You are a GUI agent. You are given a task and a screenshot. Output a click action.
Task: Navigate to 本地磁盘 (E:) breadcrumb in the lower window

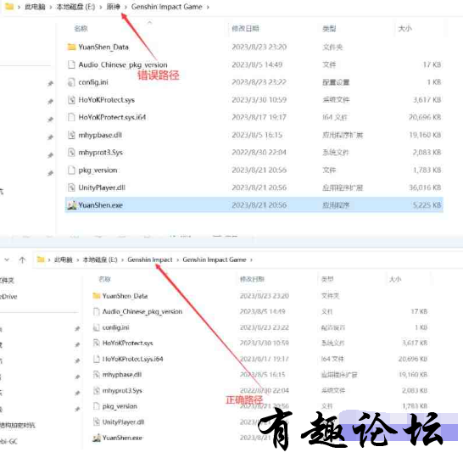pos(100,260)
